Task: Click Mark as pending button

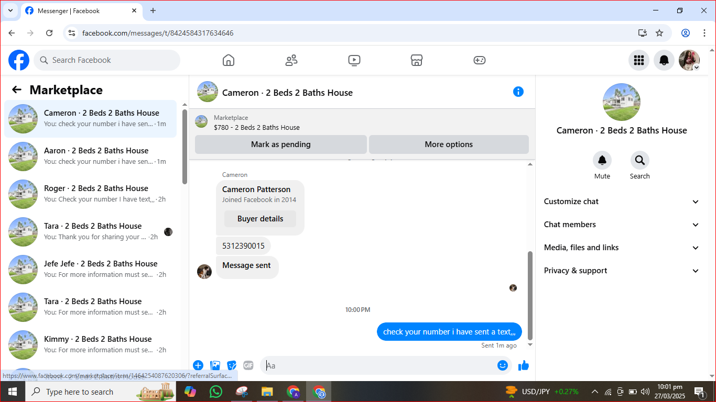Action: coord(281,144)
